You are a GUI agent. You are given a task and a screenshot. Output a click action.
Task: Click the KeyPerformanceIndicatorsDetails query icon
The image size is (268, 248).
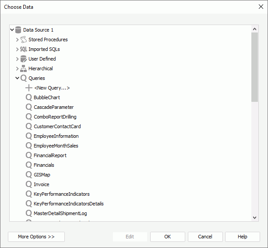pyautogui.click(x=29, y=204)
